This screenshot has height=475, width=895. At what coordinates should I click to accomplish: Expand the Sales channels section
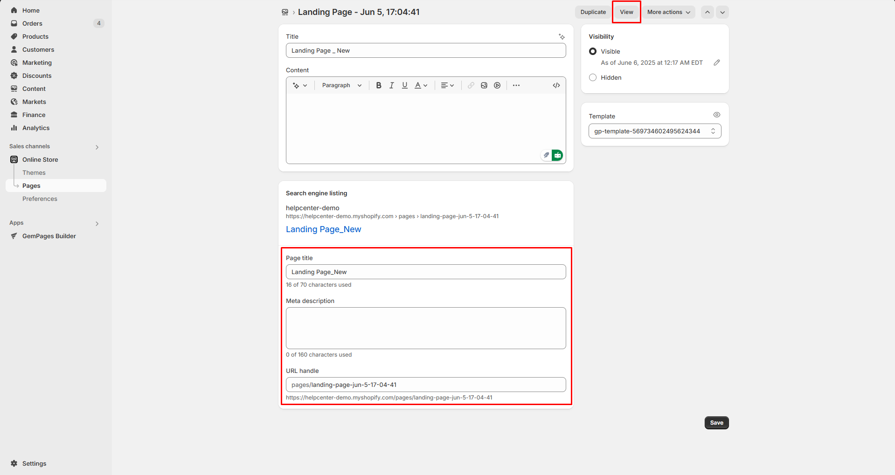[x=97, y=146]
